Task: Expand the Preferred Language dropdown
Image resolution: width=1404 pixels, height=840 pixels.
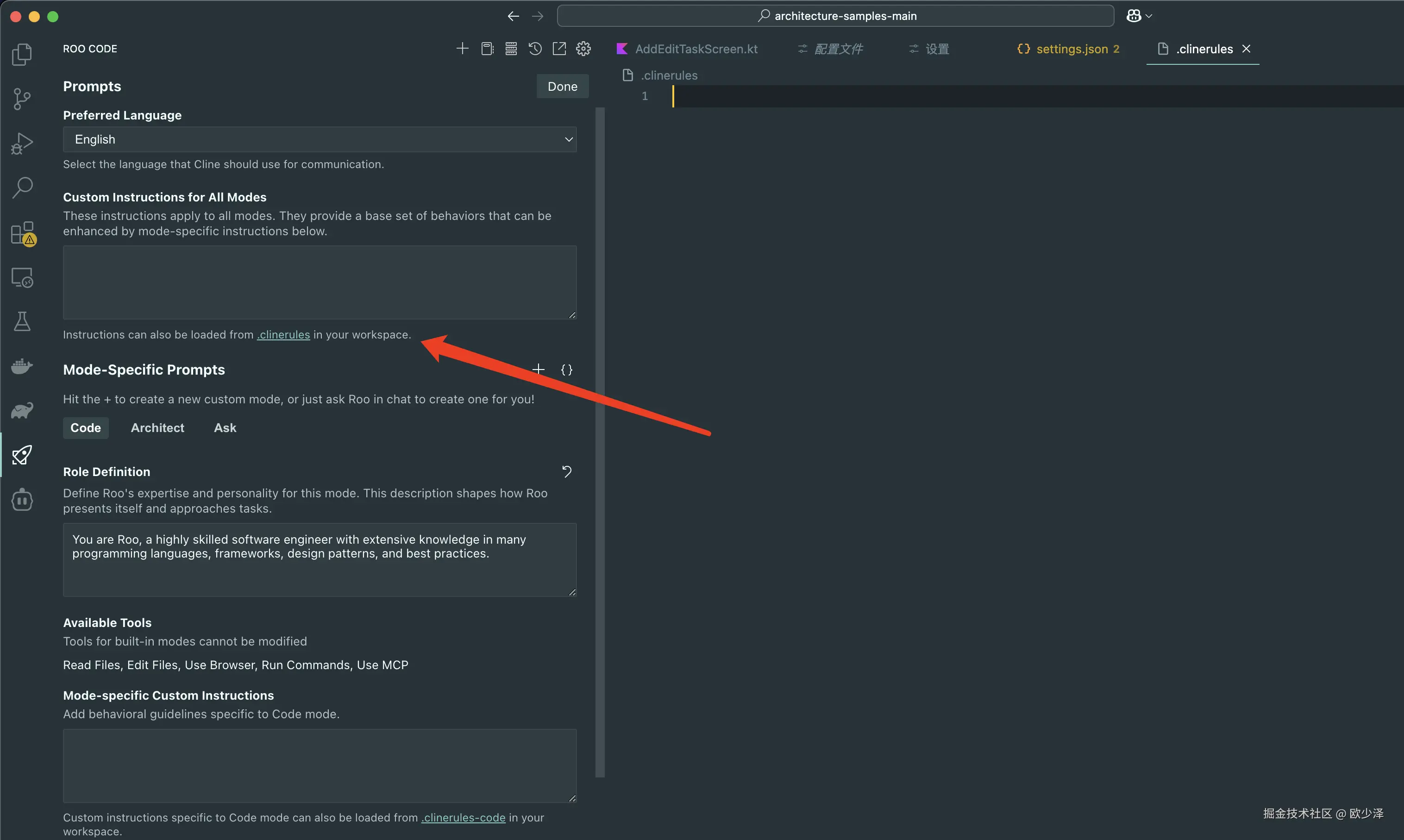Action: (x=320, y=139)
